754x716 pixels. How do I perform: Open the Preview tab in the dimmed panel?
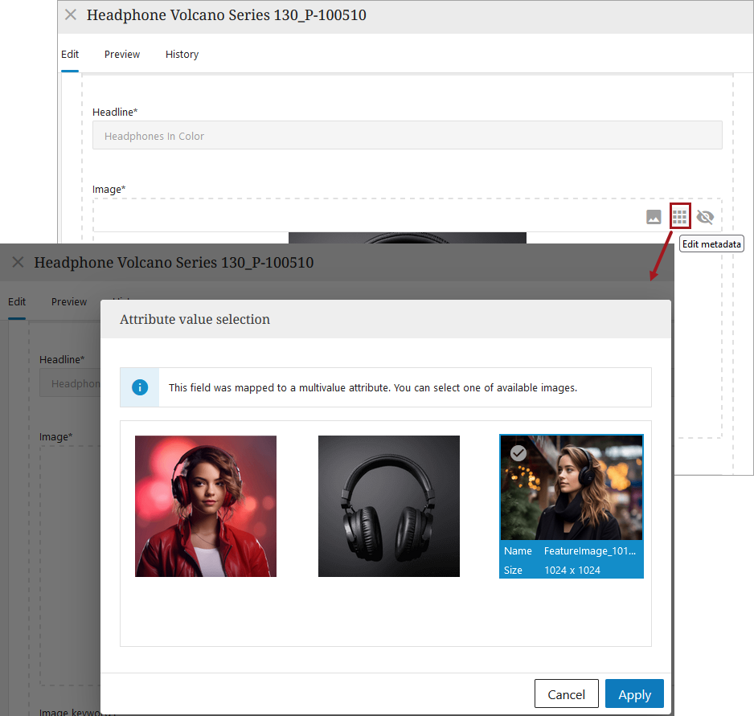coord(69,302)
